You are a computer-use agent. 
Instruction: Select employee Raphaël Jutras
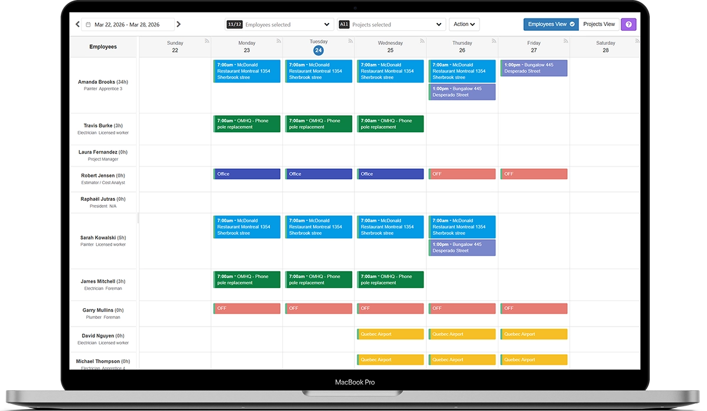(103, 203)
